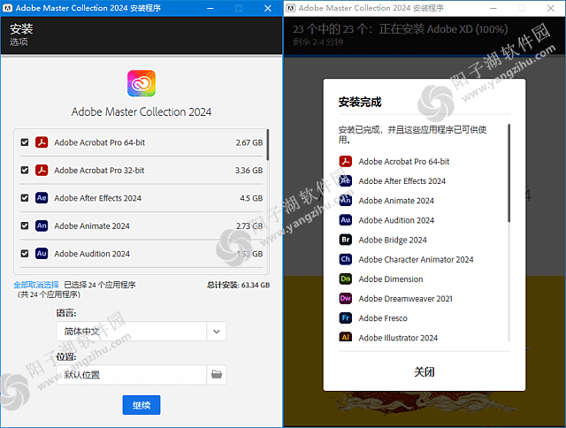This screenshot has width=566, height=428.
Task: Click 'Adobe Audition 2024' in left list
Action: click(92, 254)
